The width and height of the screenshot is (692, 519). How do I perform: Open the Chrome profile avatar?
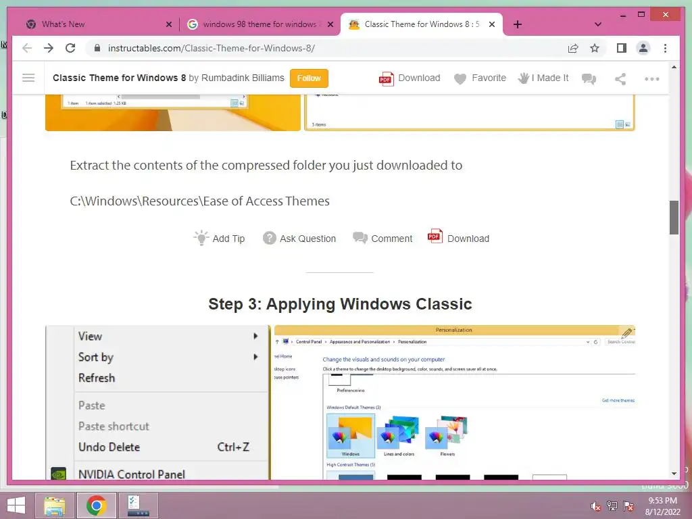[x=643, y=48]
